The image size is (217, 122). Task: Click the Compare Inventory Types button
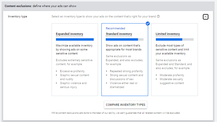click(x=125, y=105)
